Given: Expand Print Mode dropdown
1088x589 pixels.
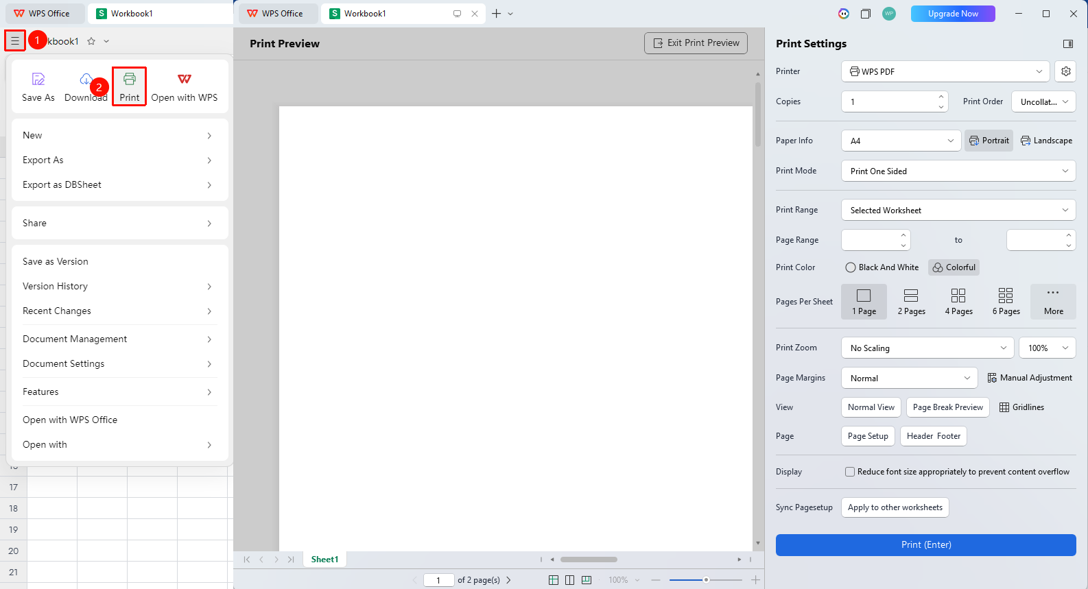Looking at the screenshot, I should click(958, 171).
